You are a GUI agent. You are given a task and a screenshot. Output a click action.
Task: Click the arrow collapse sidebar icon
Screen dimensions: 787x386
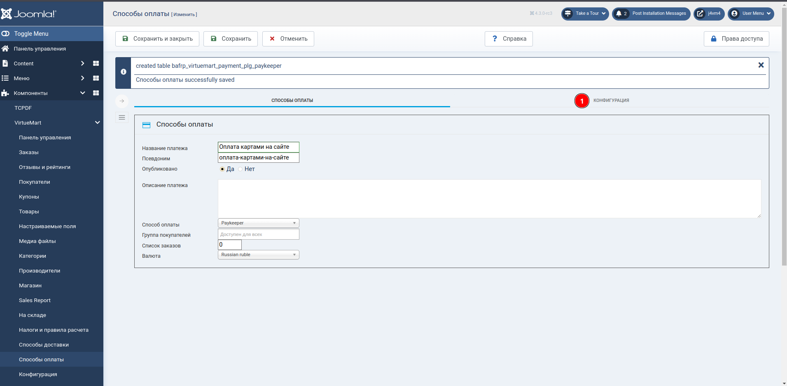(x=122, y=101)
